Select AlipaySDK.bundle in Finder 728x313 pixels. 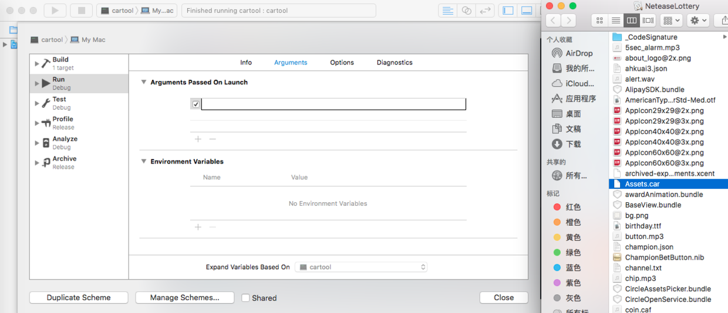pos(669,90)
